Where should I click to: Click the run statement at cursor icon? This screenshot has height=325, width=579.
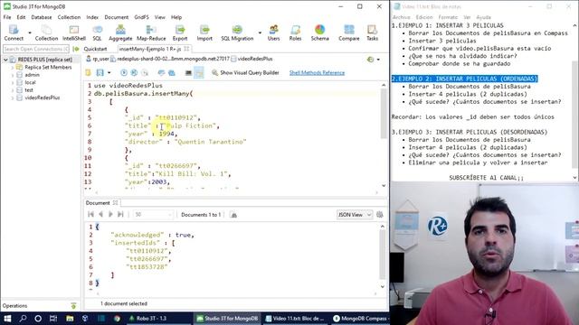point(134,72)
